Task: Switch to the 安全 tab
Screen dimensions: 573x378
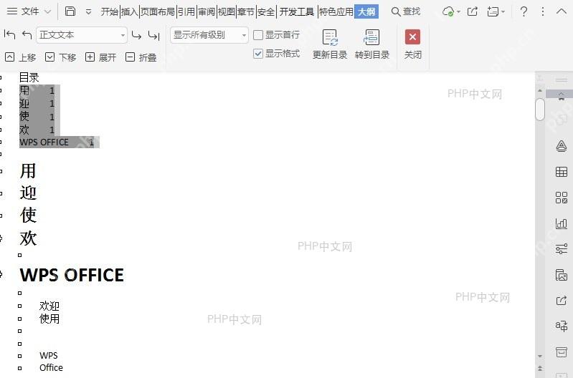Action: [266, 11]
